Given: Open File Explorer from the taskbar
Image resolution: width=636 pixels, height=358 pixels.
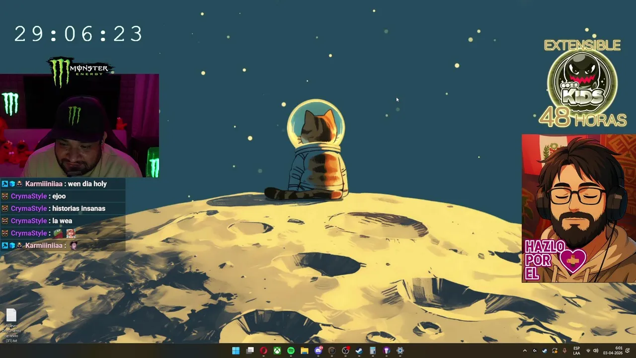Looking at the screenshot, I should click(x=305, y=351).
